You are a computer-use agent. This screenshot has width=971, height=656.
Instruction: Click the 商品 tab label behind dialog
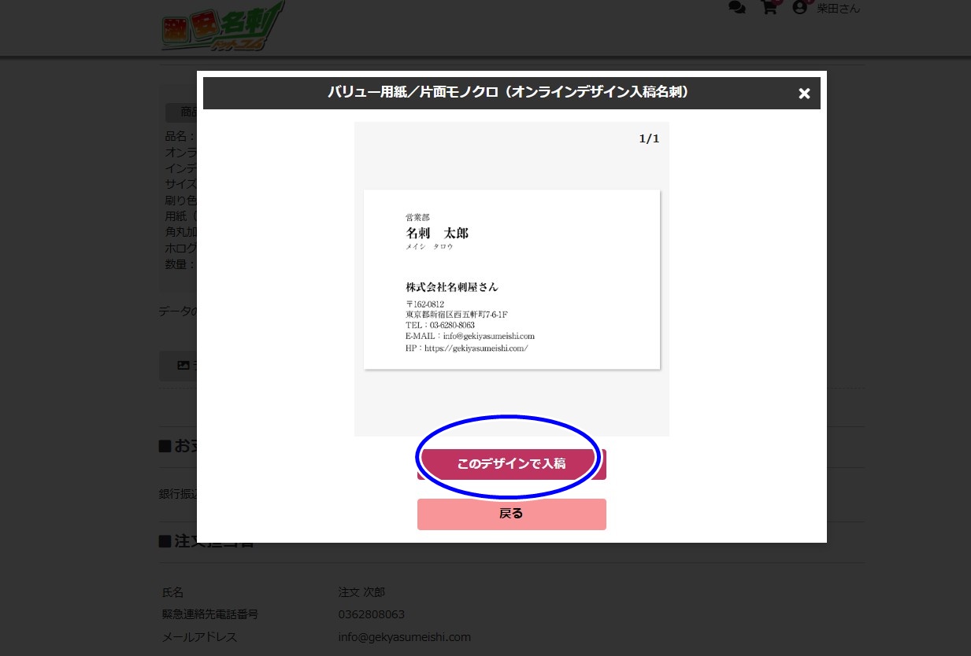pos(188,112)
